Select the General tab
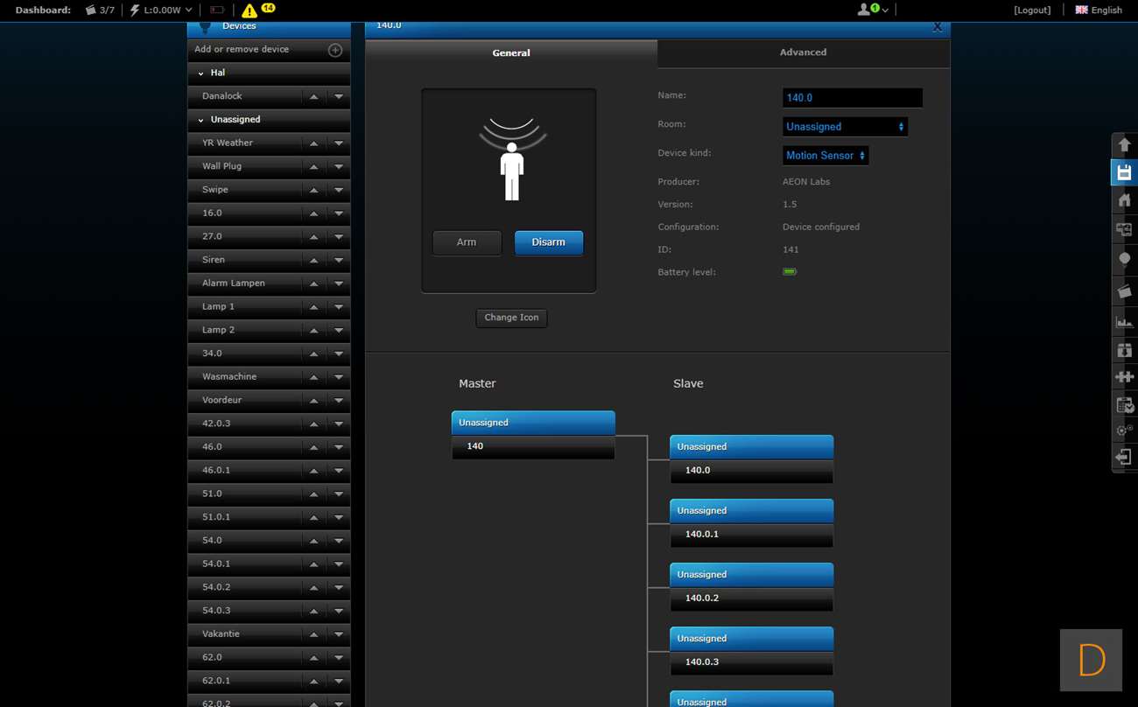Viewport: 1138px width, 707px height. (x=510, y=53)
